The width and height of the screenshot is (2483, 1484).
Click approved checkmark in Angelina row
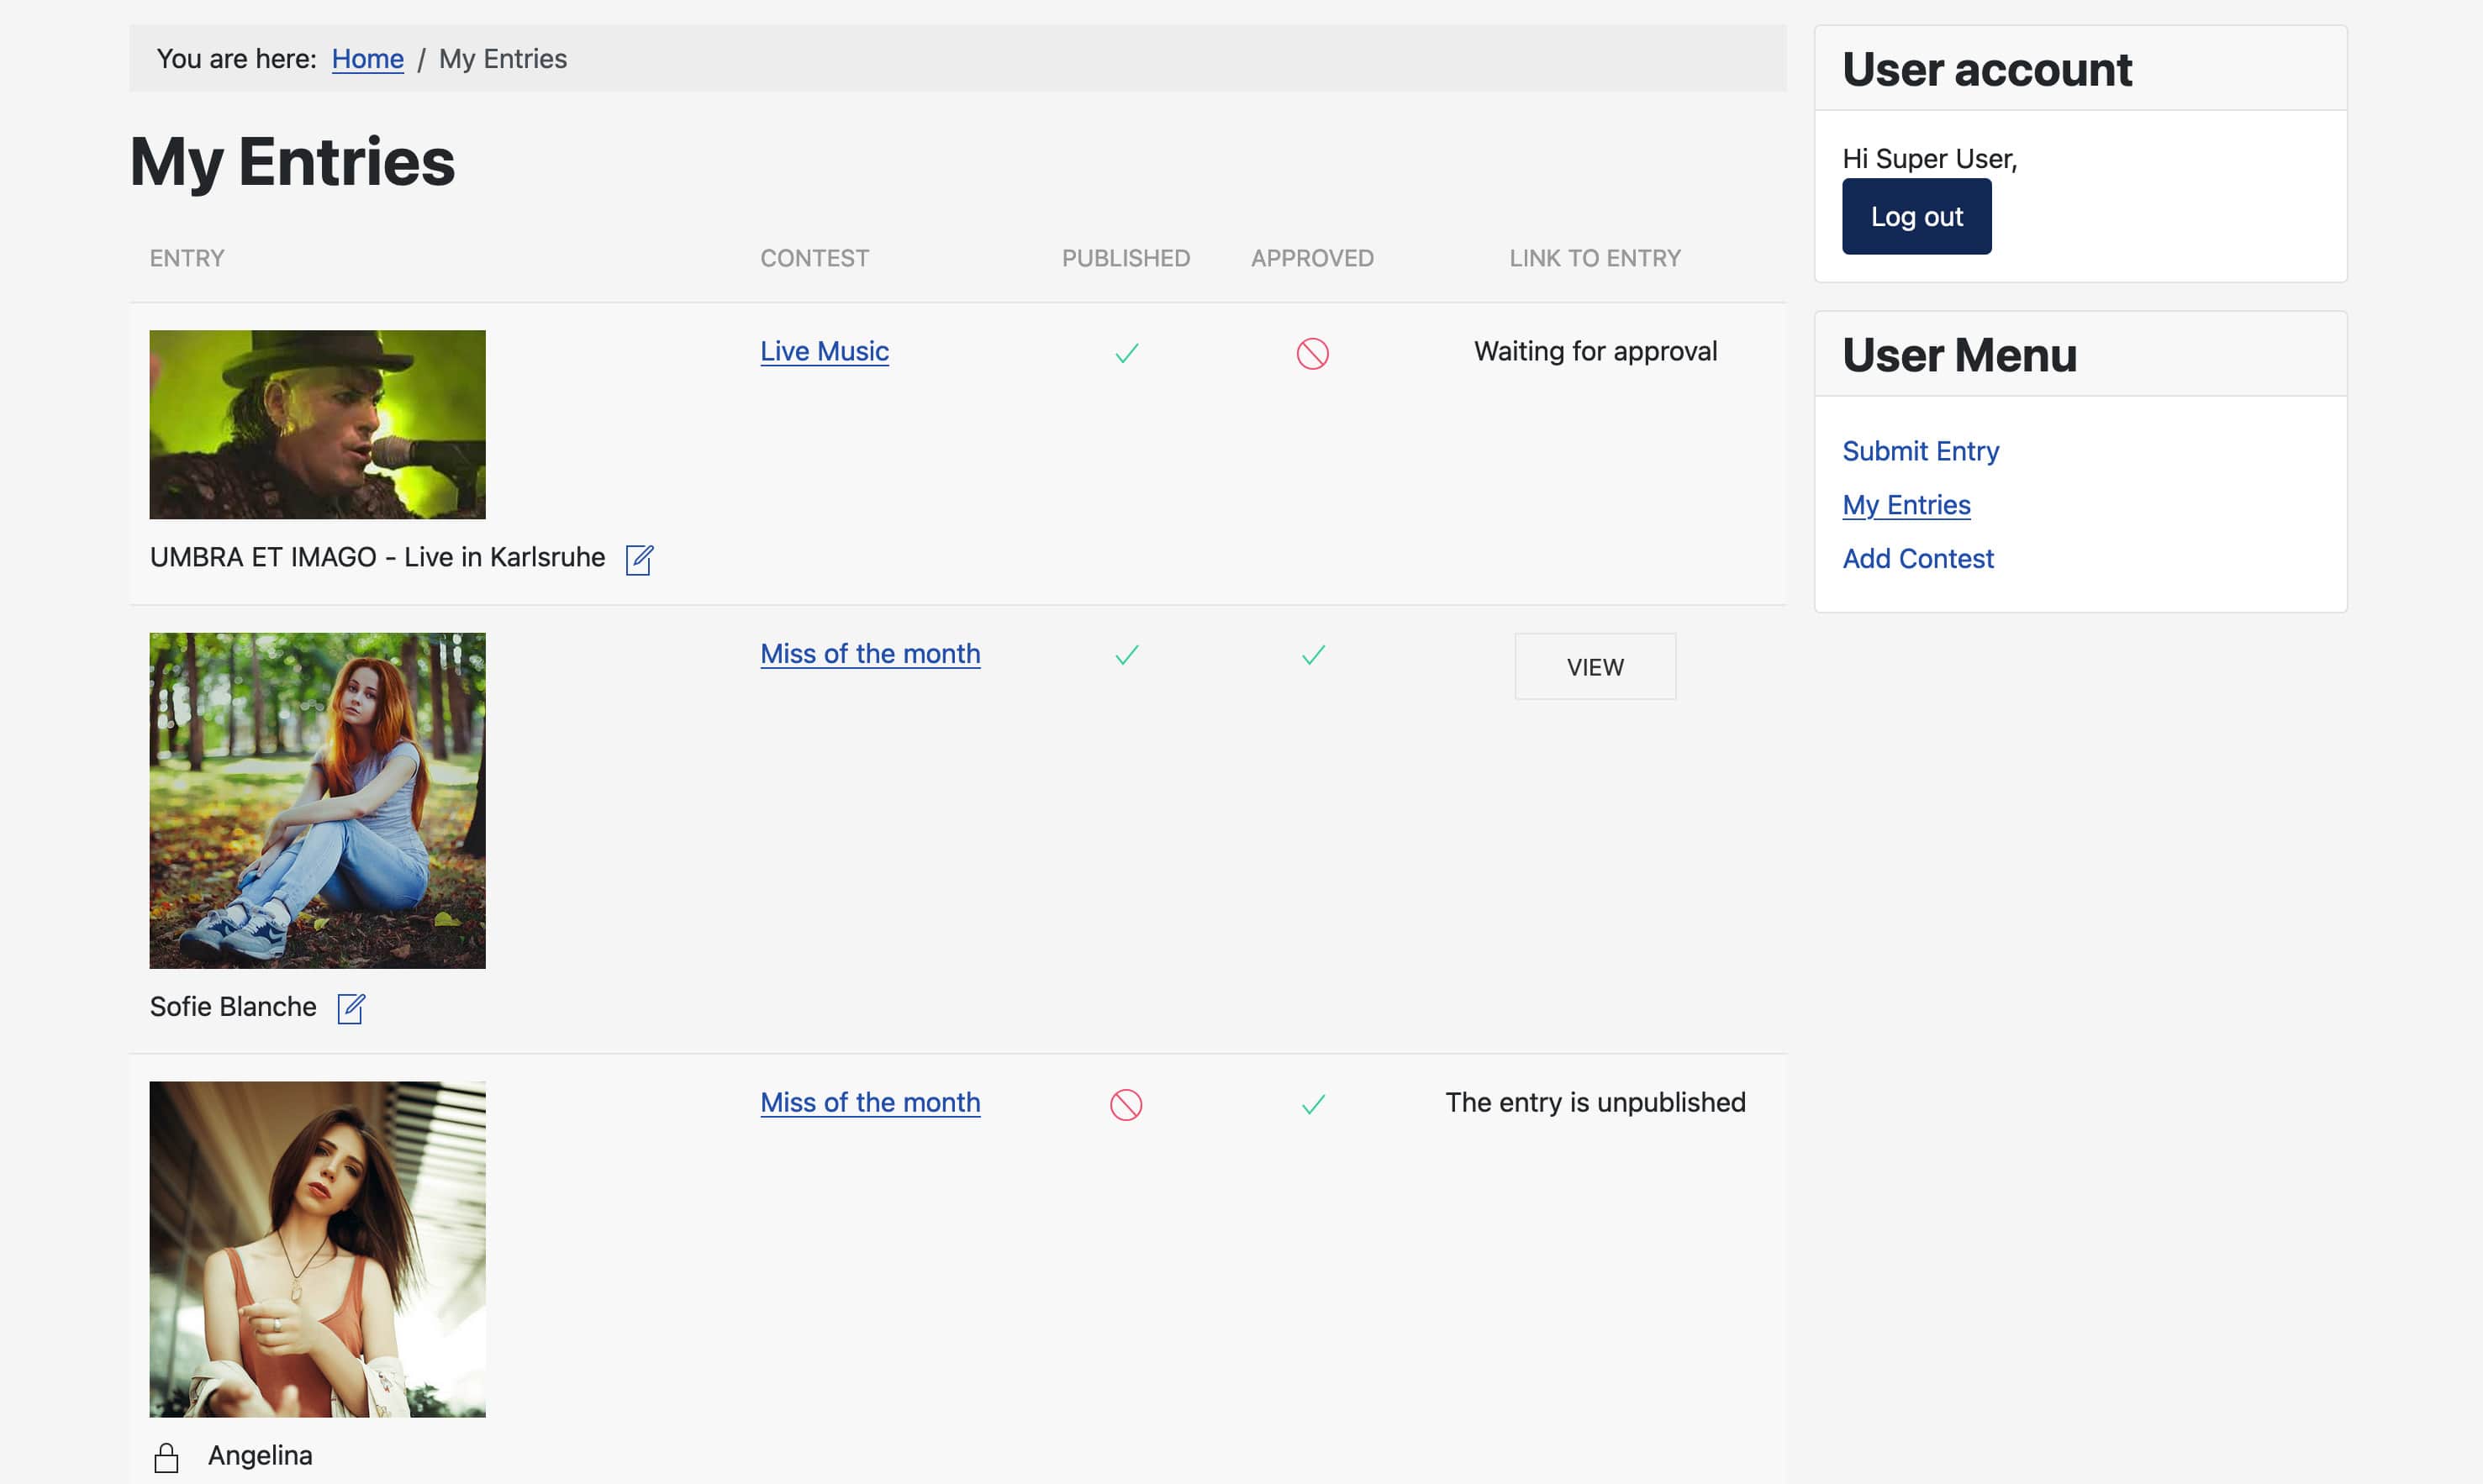1313,1104
